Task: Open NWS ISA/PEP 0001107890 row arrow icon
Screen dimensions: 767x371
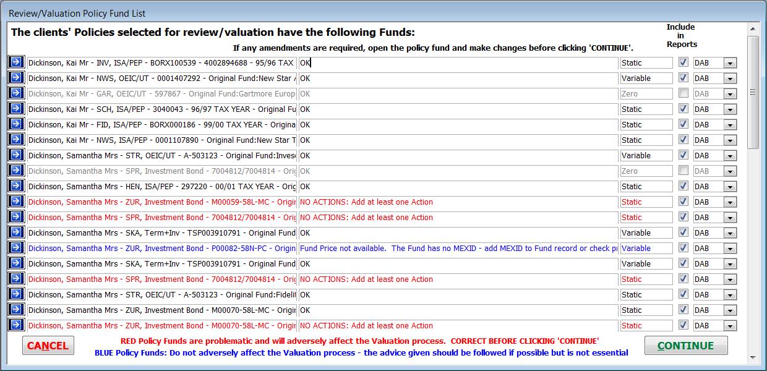Action: [16, 140]
